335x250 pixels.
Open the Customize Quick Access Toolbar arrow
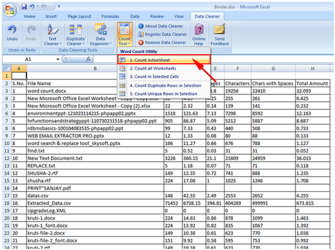click(59, 6)
